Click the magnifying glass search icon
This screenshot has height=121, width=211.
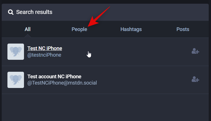point(11,12)
